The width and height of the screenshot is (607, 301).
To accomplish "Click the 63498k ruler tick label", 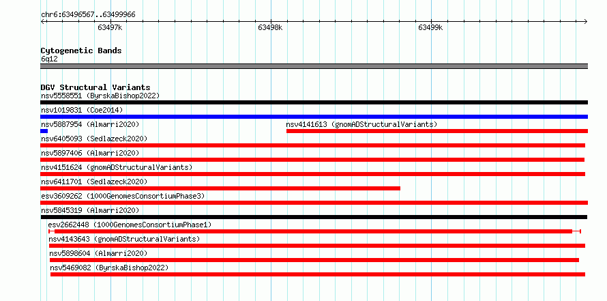I will pyautogui.click(x=270, y=27).
